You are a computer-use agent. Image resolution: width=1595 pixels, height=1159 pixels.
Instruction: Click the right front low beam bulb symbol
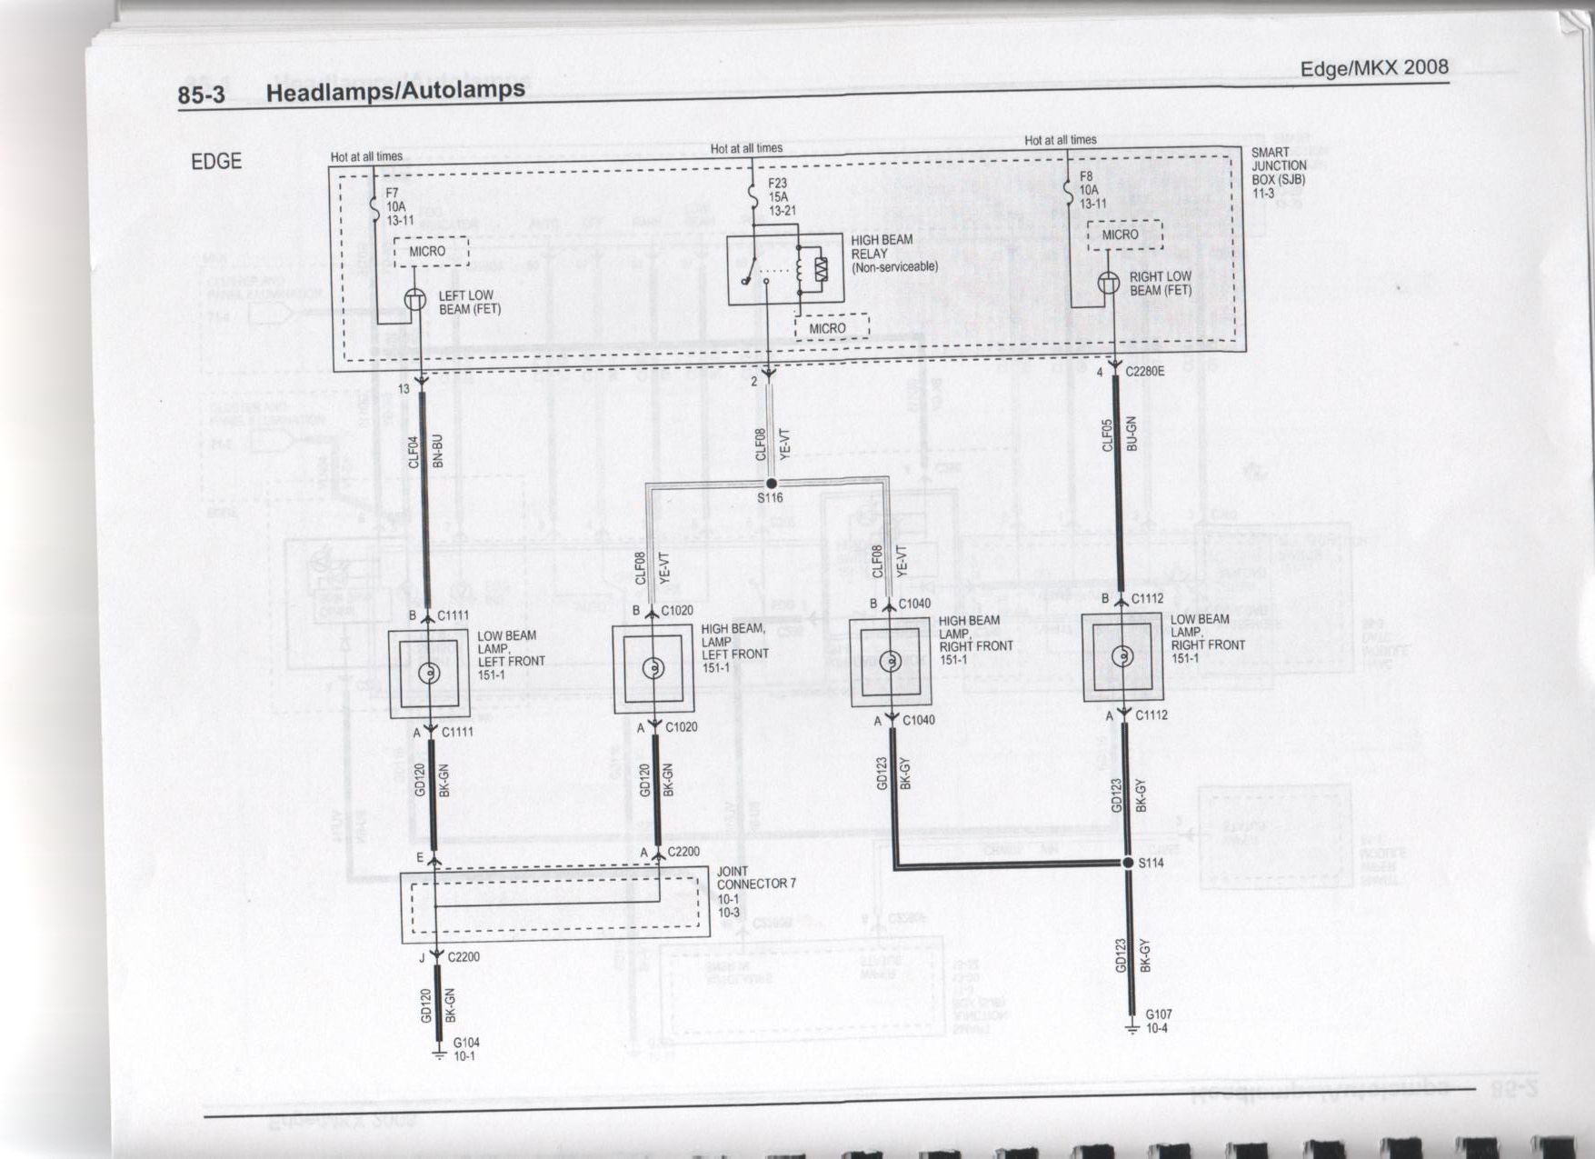[1121, 655]
